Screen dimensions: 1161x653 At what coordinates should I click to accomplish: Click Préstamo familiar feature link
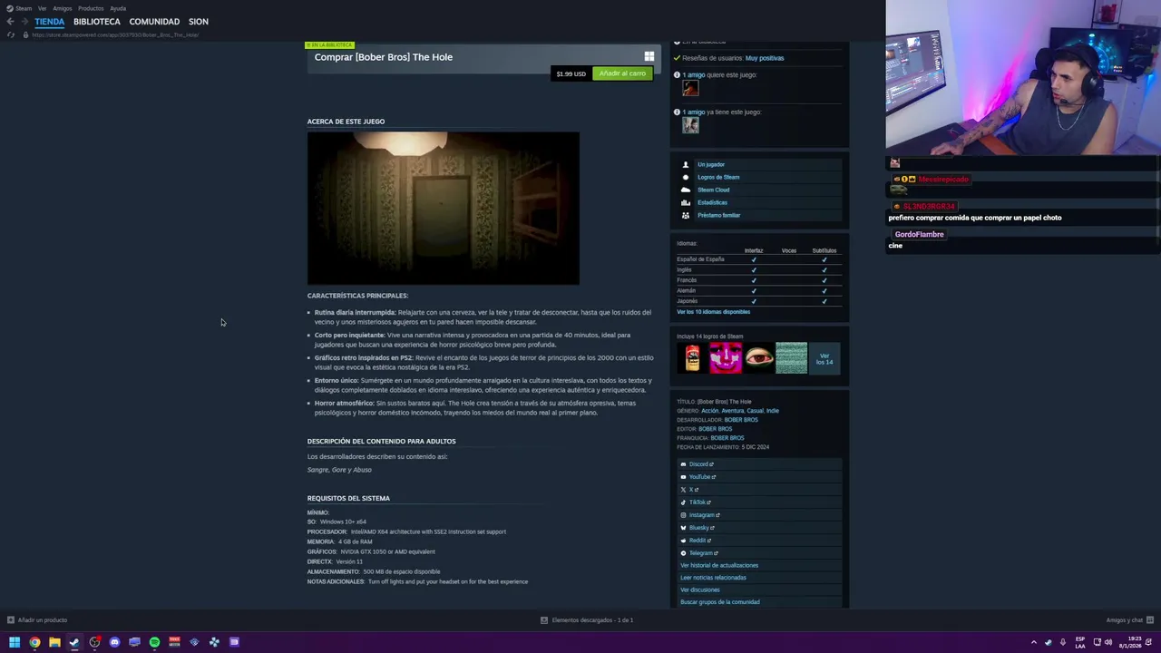pos(719,215)
